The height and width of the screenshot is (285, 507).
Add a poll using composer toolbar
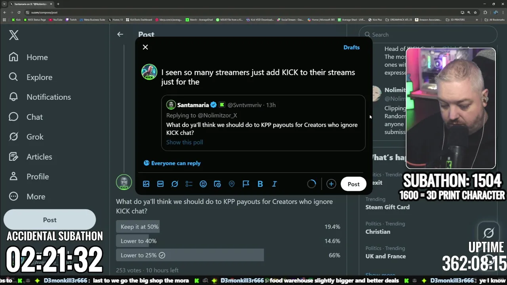pos(189,184)
